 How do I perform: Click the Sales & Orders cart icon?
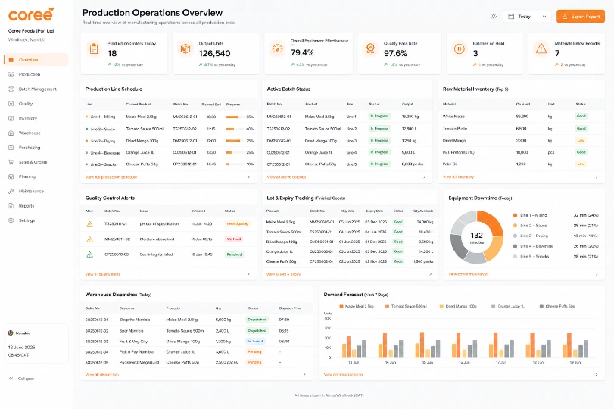[x=11, y=162]
